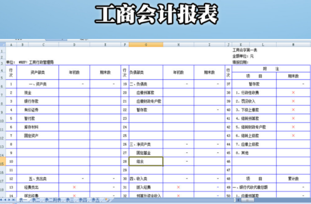This screenshot has height=204, width=311.
Task: Select the 五、支出类 cell
Action: pyautogui.click(x=38, y=179)
